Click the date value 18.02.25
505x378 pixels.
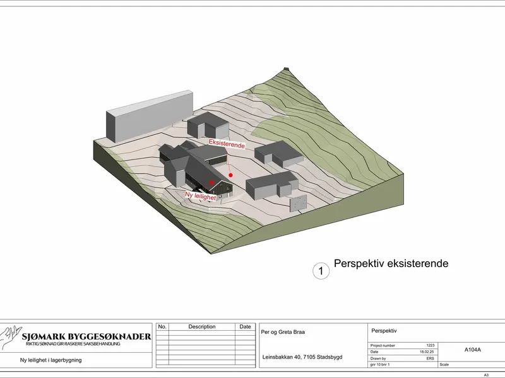click(x=427, y=352)
